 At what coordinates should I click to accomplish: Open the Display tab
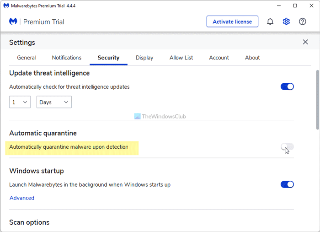pos(144,58)
